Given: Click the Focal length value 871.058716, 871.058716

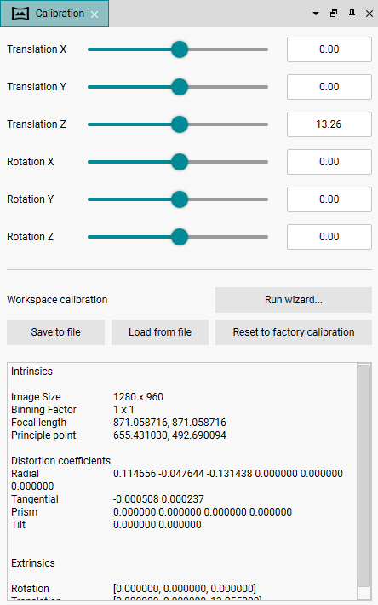Looking at the screenshot, I should tap(169, 422).
